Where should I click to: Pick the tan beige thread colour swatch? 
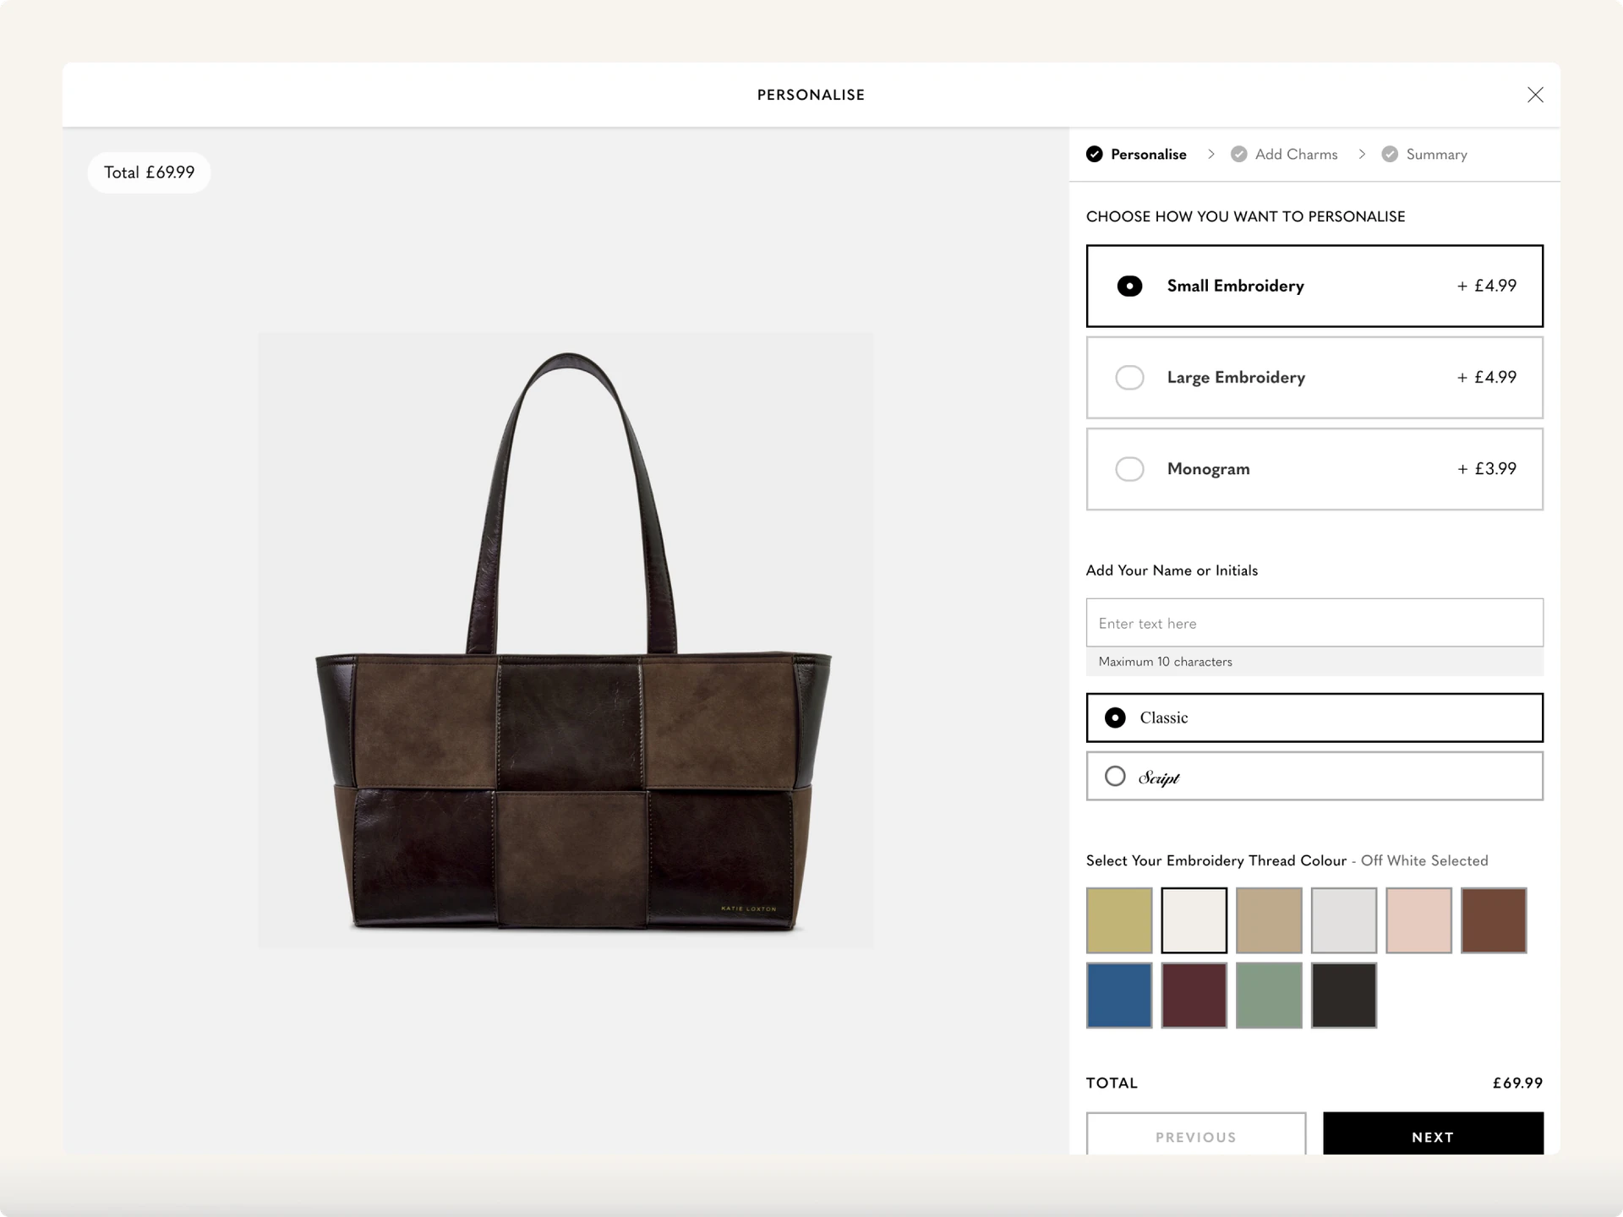(1269, 920)
